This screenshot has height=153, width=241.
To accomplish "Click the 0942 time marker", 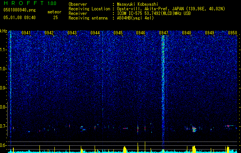I will point(49,33).
